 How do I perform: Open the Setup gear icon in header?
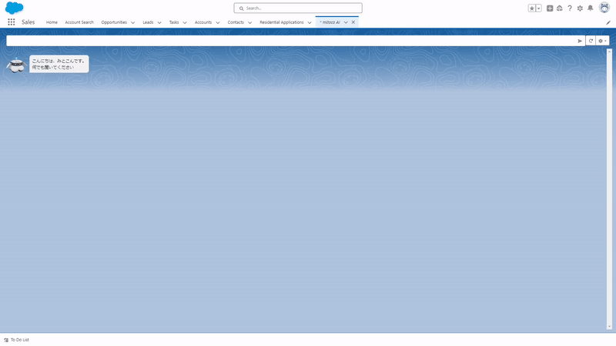point(580,8)
